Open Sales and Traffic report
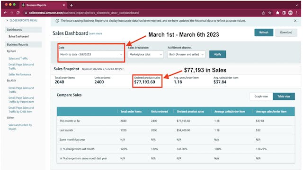The width and height of the screenshot is (303, 170). pyautogui.click(x=18, y=58)
